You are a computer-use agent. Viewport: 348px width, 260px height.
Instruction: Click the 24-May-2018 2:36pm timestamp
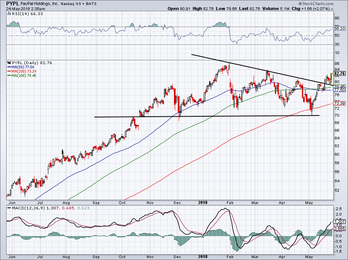point(26,9)
